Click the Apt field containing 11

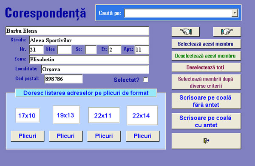pos(142,50)
